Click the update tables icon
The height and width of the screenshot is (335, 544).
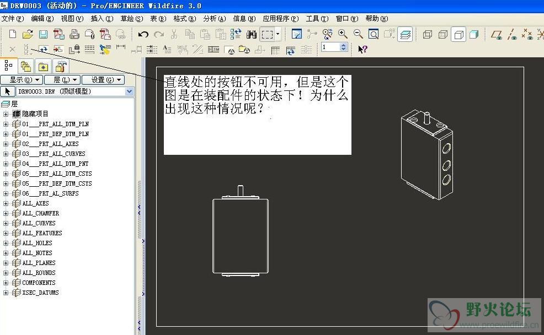(x=291, y=50)
